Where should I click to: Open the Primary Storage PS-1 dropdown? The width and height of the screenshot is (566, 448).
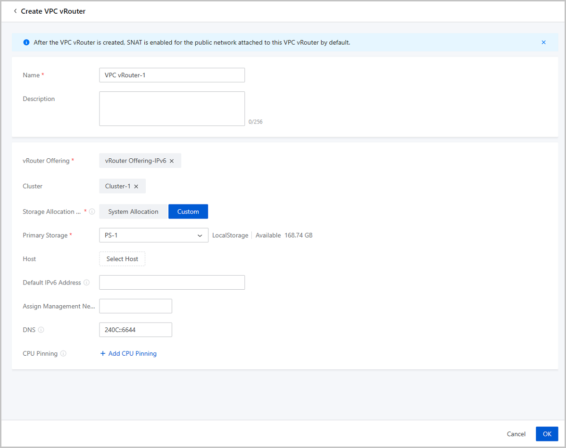click(x=153, y=235)
